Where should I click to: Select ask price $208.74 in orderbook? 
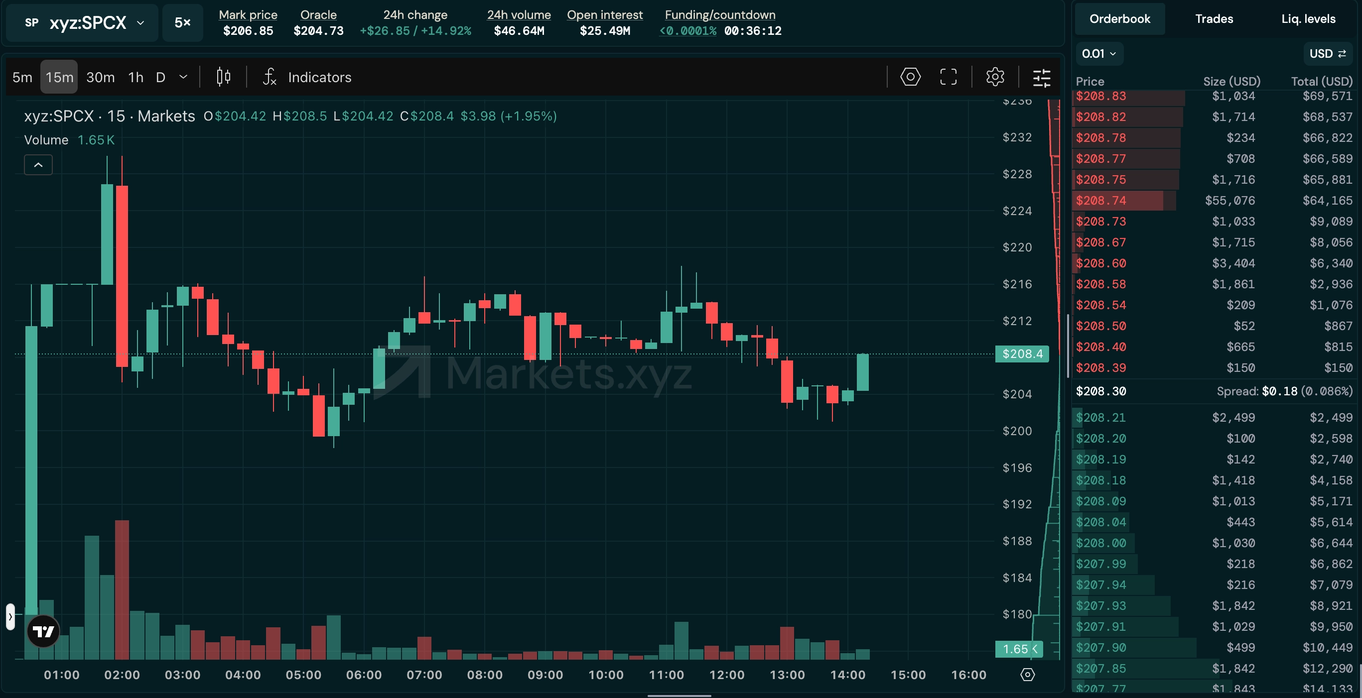(1101, 200)
